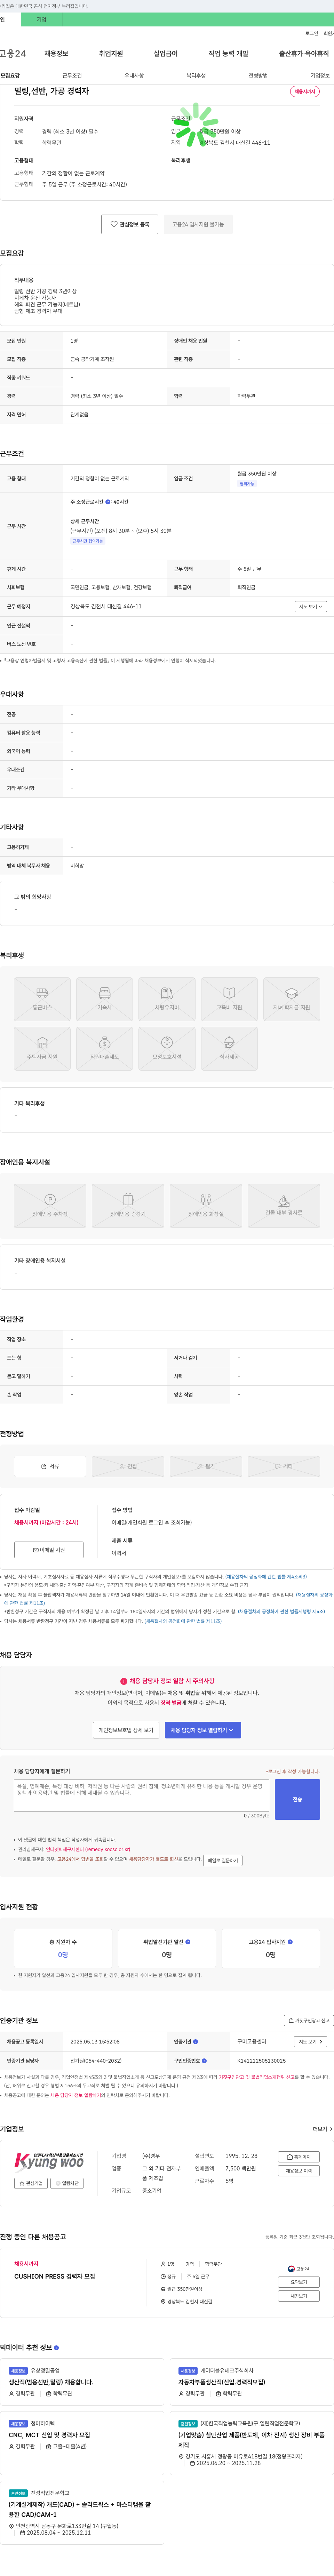Select the 통근버스 benefit icon
334x2576 pixels.
[x=42, y=999]
